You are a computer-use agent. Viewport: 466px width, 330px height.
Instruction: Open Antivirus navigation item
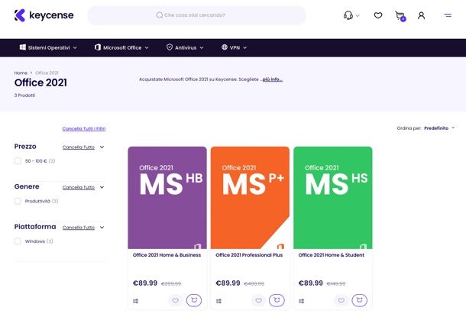click(x=186, y=47)
